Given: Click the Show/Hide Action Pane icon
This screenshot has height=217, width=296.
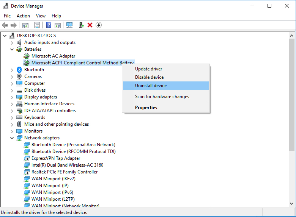Looking at the screenshot, I should (58, 25).
